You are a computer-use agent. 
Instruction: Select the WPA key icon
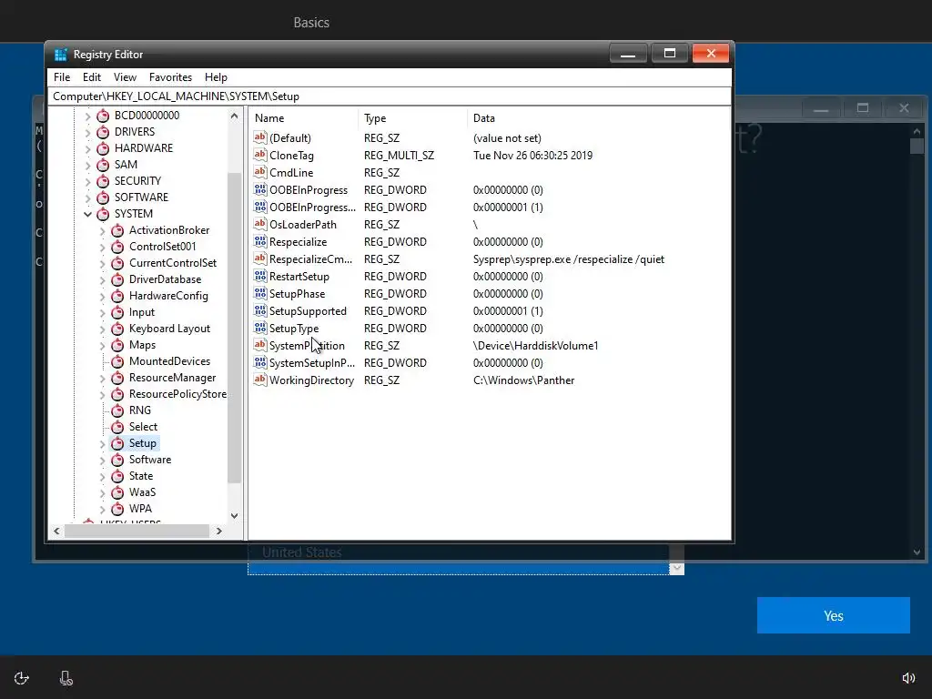pyautogui.click(x=117, y=509)
